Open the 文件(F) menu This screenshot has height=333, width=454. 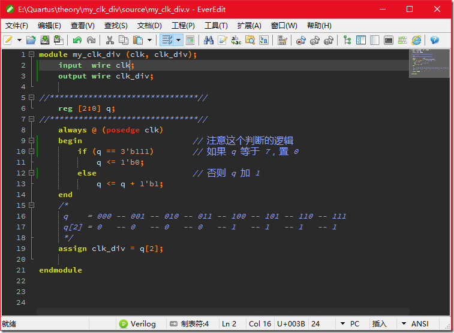(17, 26)
